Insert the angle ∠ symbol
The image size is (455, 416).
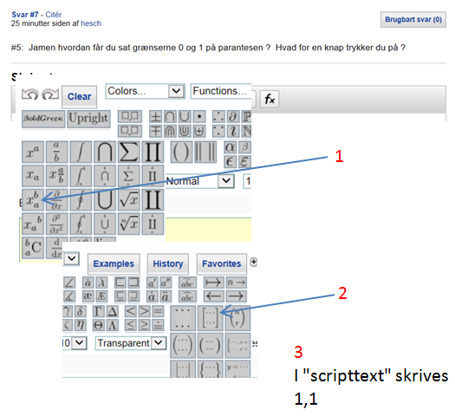click(69, 283)
